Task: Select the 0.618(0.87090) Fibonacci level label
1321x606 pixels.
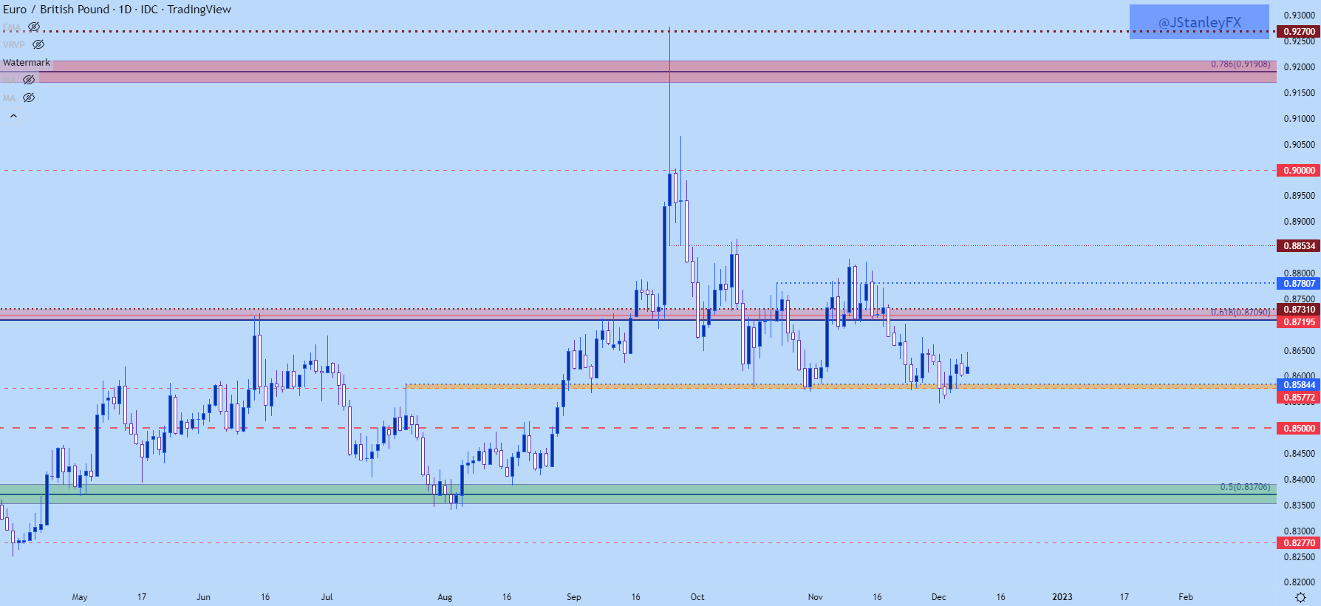Action: [1240, 313]
